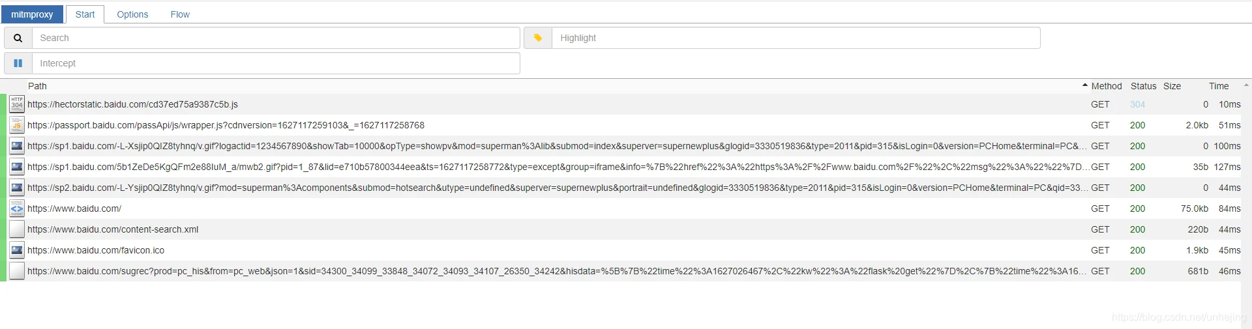Select the https://www.baidu.com/ flow
Image resolution: width=1252 pixels, height=329 pixels.
[x=620, y=208]
